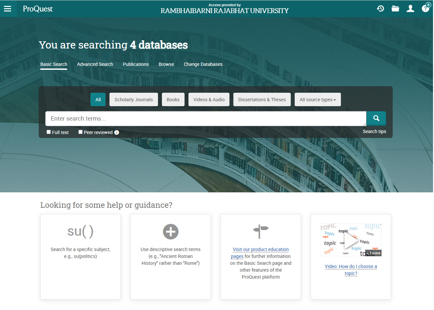The image size is (434, 310).
Task: Open 'Video: How do I choose a topic?' link
Action: pos(351,270)
